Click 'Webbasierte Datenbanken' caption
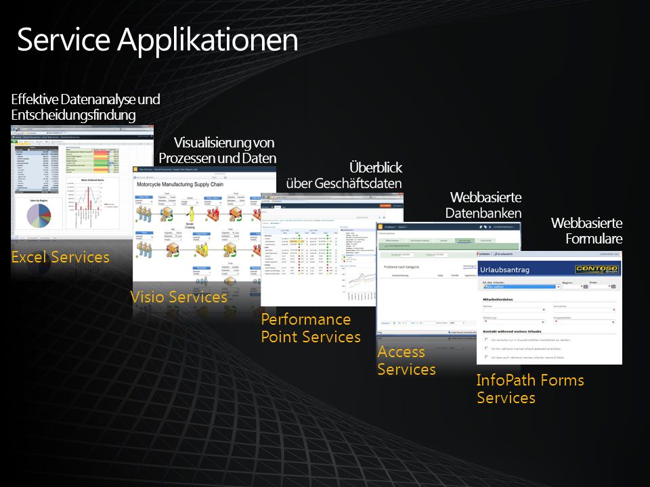The height and width of the screenshot is (487, 650). click(x=483, y=205)
